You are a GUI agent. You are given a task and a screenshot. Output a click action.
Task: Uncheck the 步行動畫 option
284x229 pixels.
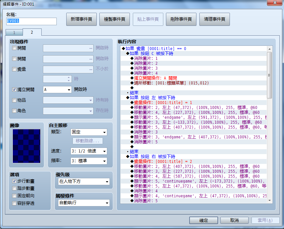[14, 181]
